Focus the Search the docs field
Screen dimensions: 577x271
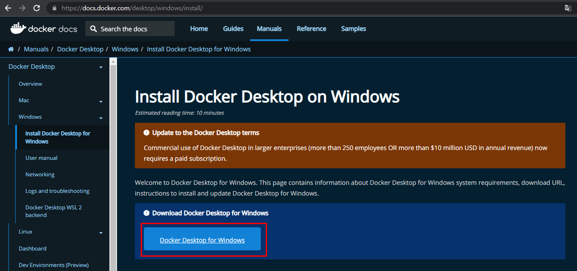pyautogui.click(x=130, y=29)
